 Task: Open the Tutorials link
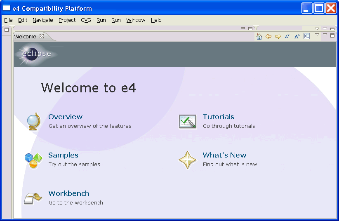click(x=218, y=117)
